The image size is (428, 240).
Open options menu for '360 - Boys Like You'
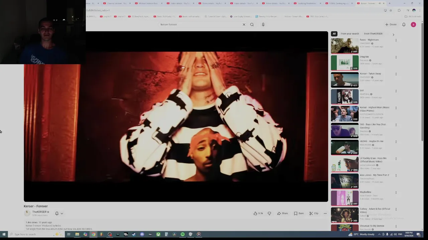(396, 125)
